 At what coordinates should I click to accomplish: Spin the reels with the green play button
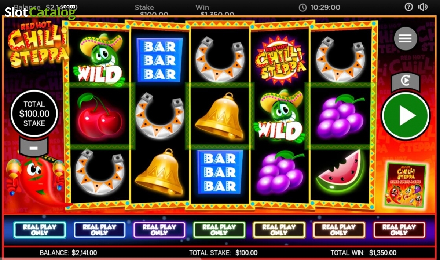pyautogui.click(x=405, y=116)
